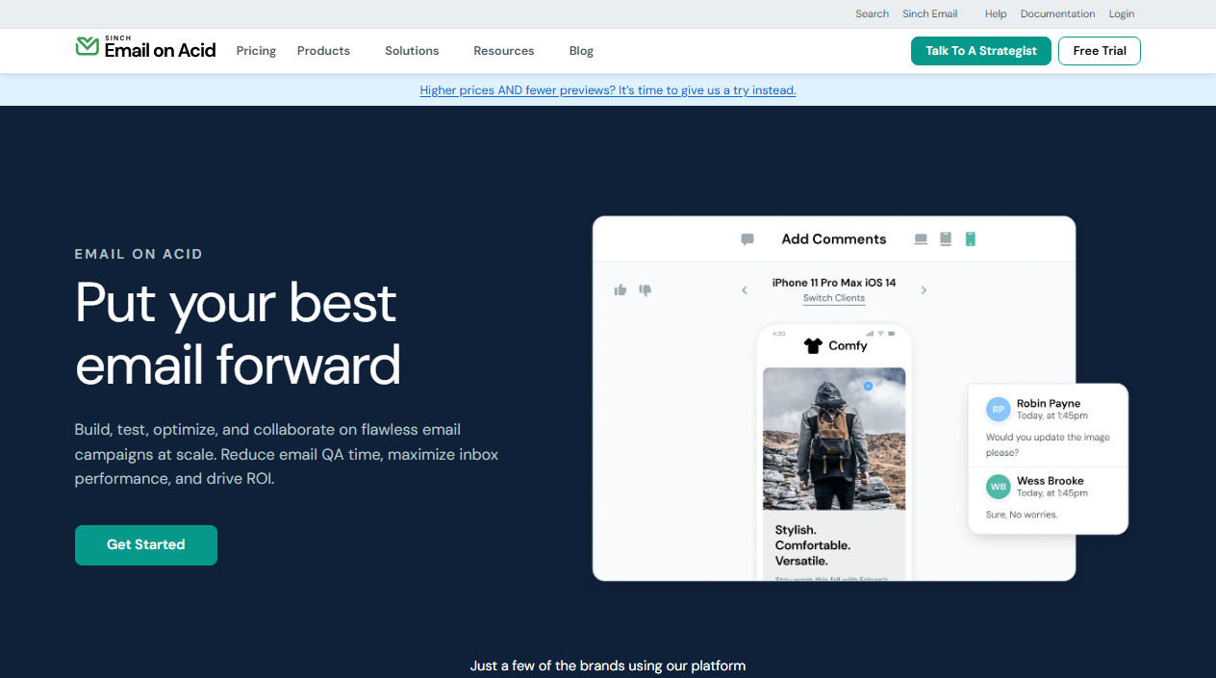Click the Add Comments heading
Viewport: 1216px width, 678px height.
click(834, 239)
